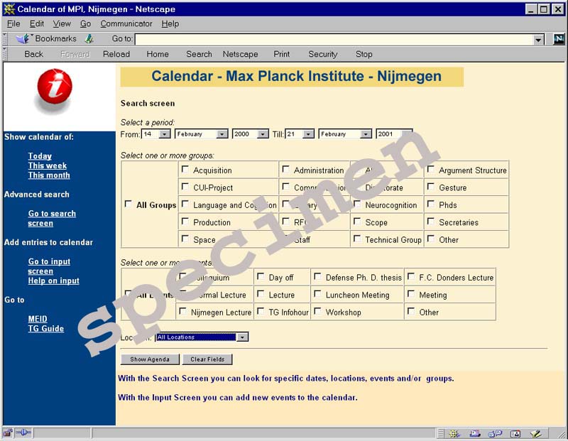The height and width of the screenshot is (441, 568).
Task: Click the Show Agenda button
Action: tap(150, 359)
